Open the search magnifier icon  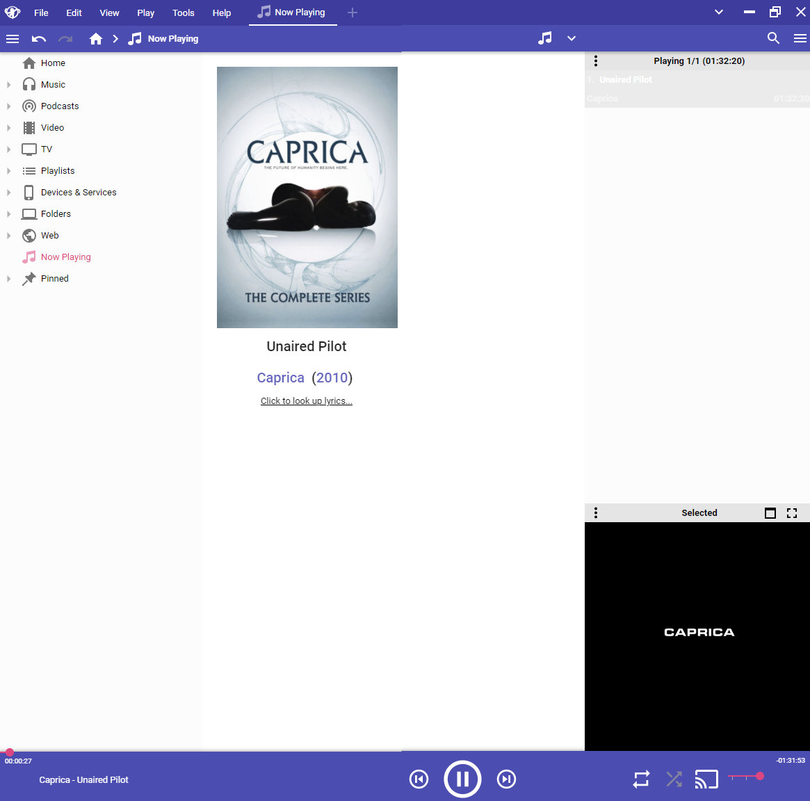pos(773,38)
